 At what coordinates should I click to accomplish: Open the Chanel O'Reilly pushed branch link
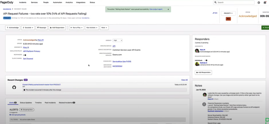click(42, 85)
